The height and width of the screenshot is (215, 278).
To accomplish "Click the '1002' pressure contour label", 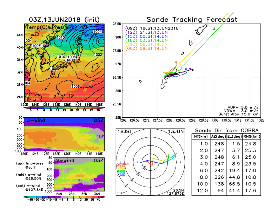I will coord(98,55).
